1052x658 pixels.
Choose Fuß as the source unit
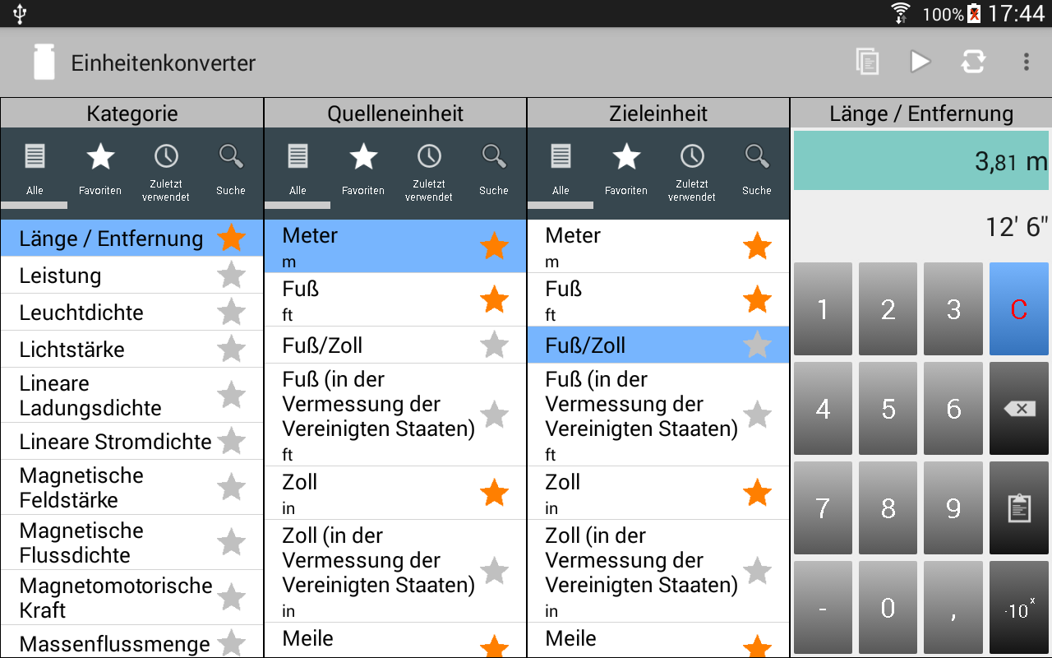pos(370,300)
